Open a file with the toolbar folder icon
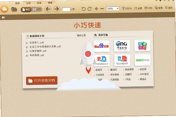The width and height of the screenshot is (176, 117). tap(14, 9)
